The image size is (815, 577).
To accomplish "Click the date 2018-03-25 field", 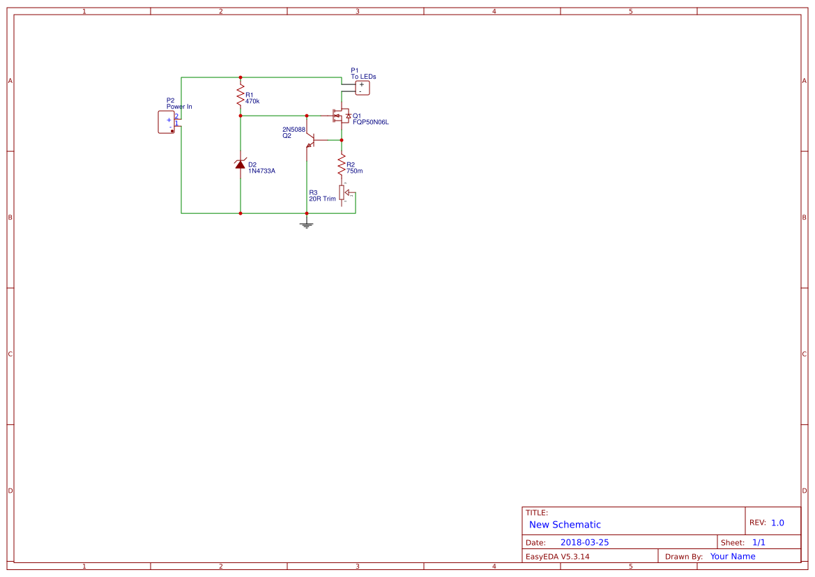I will click(x=586, y=541).
